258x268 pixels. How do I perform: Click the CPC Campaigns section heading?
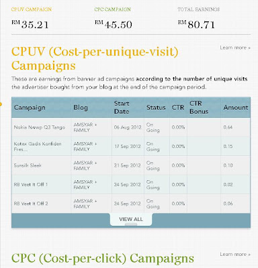pyautogui.click(x=103, y=259)
